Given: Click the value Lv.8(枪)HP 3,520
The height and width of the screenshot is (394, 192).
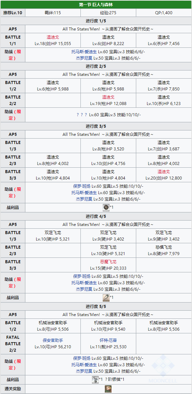Looking at the screenshot, I should (x=108, y=149).
